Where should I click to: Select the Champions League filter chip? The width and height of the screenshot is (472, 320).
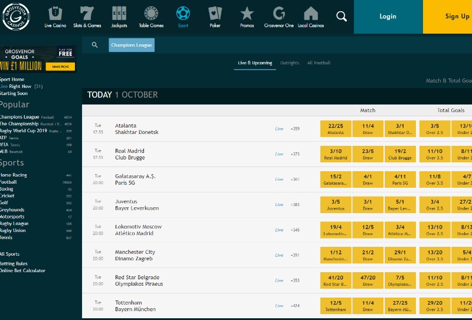tap(132, 45)
